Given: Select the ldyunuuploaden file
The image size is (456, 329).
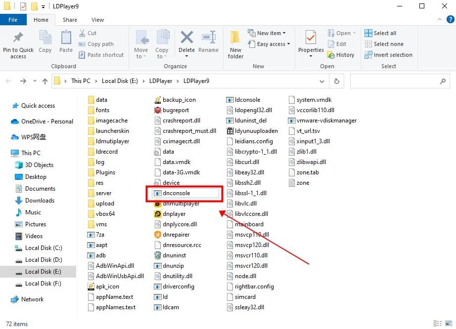Looking at the screenshot, I should [252, 131].
